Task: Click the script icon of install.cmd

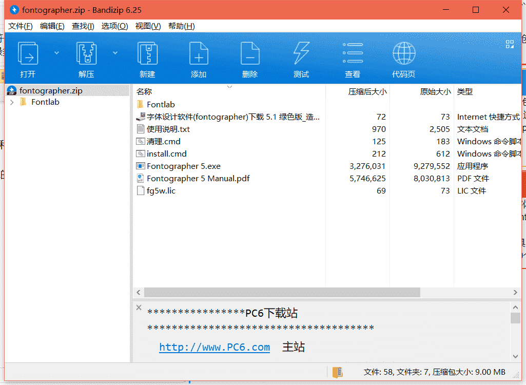Action: pyautogui.click(x=141, y=153)
